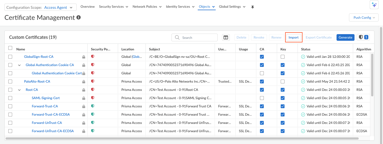The height and width of the screenshot is (144, 383).
Task: Collapse the Root CA tree row
Action: (19, 90)
